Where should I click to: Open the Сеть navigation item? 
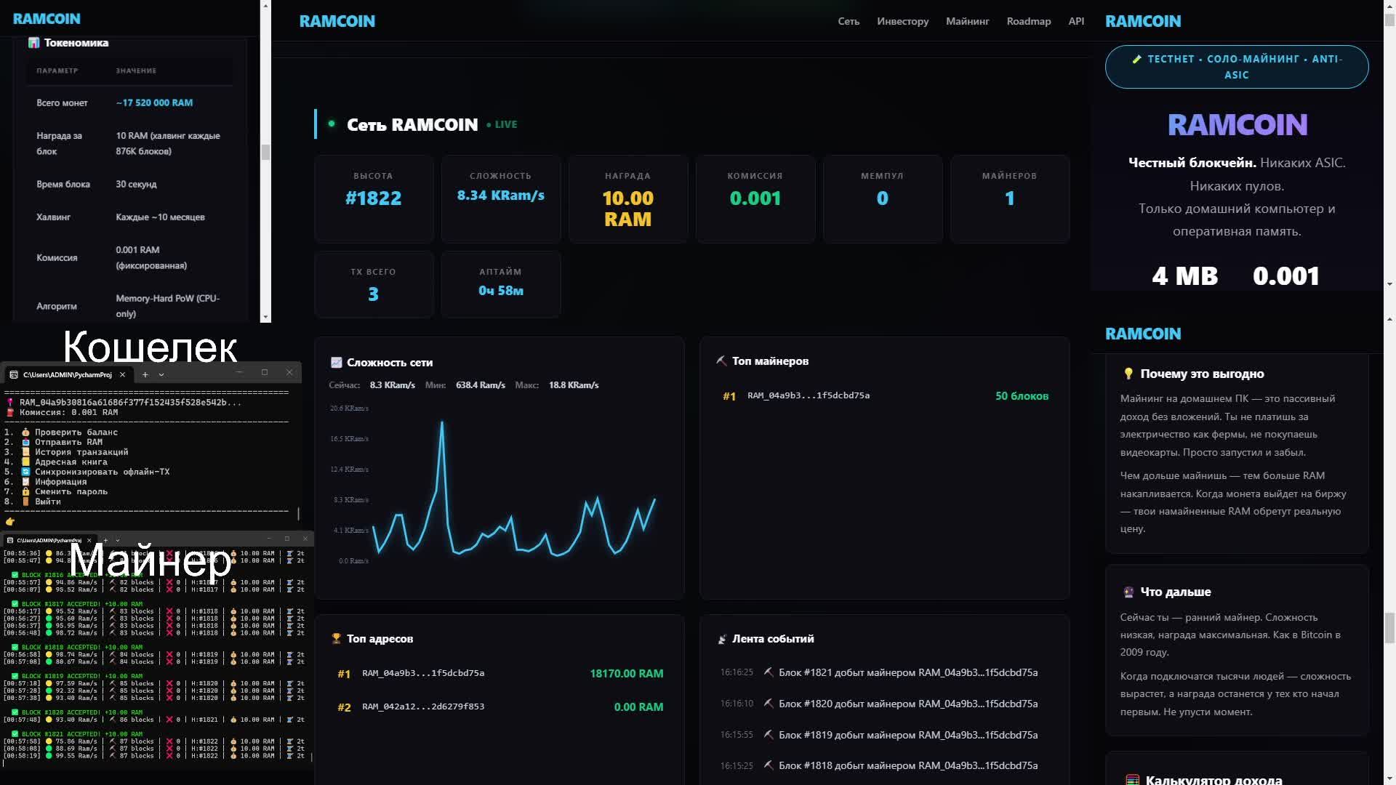pos(849,21)
